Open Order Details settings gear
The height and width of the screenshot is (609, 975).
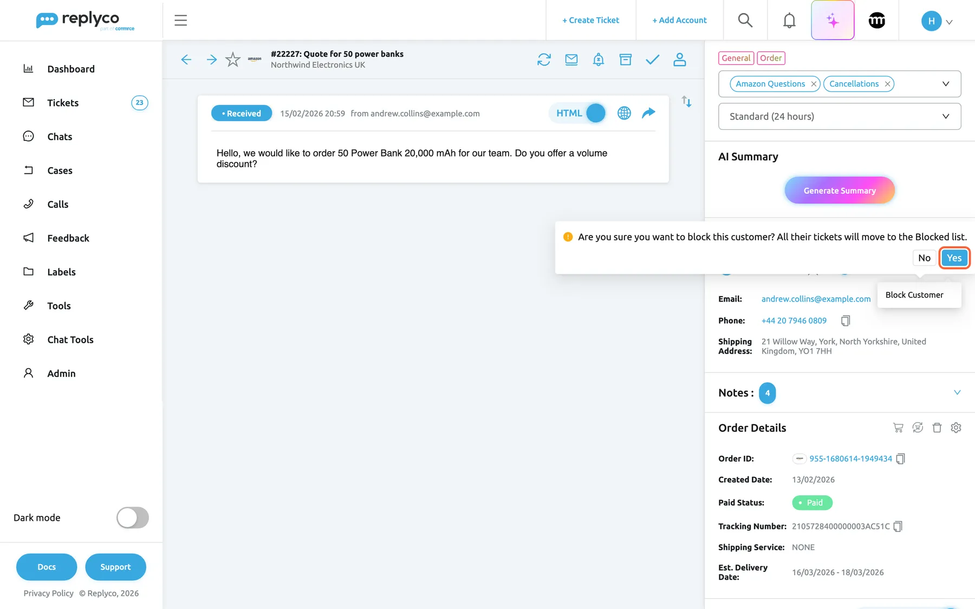[x=956, y=428]
